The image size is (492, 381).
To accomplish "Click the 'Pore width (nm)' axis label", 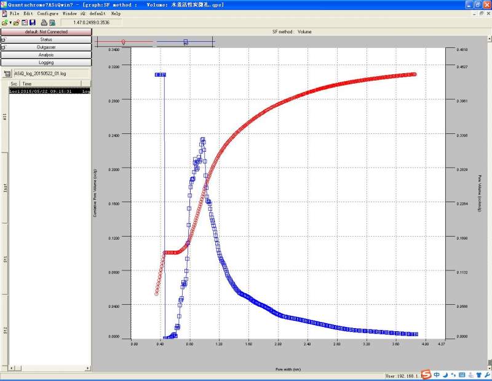I will [x=288, y=369].
